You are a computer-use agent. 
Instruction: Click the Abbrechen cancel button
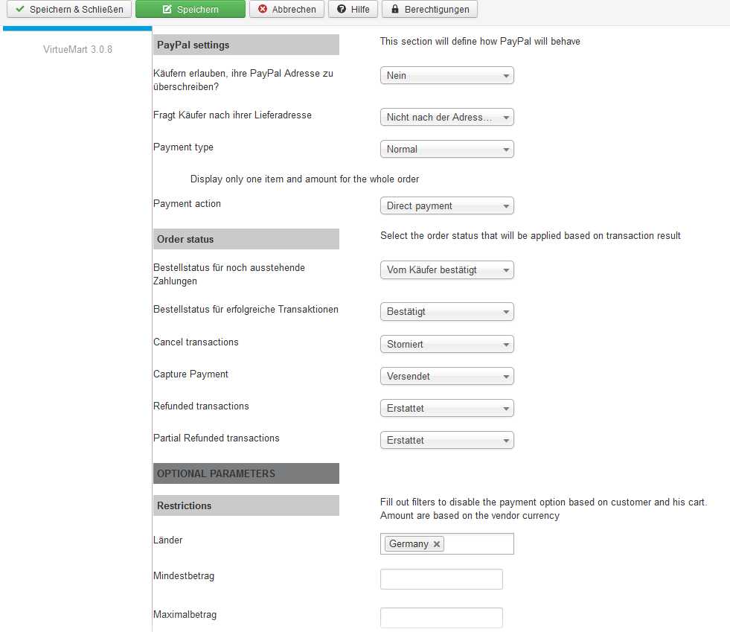pos(286,10)
